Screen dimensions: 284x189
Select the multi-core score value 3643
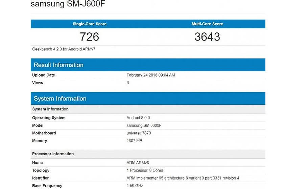207,37
